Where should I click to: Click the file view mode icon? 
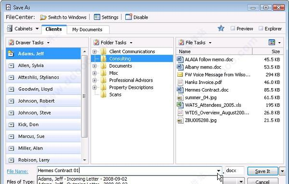click(x=272, y=42)
